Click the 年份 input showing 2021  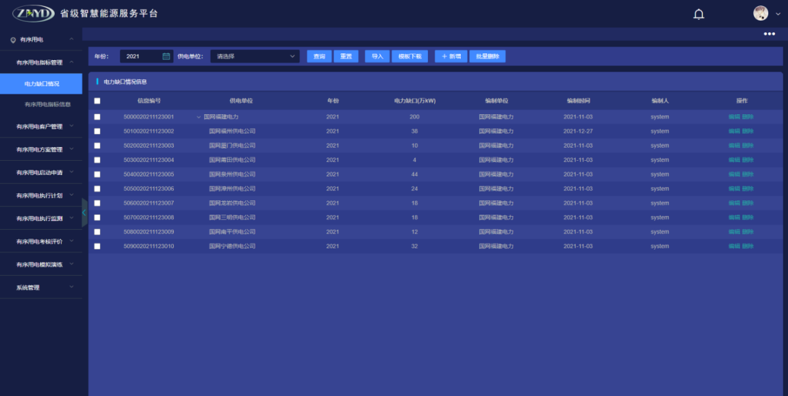click(x=147, y=56)
